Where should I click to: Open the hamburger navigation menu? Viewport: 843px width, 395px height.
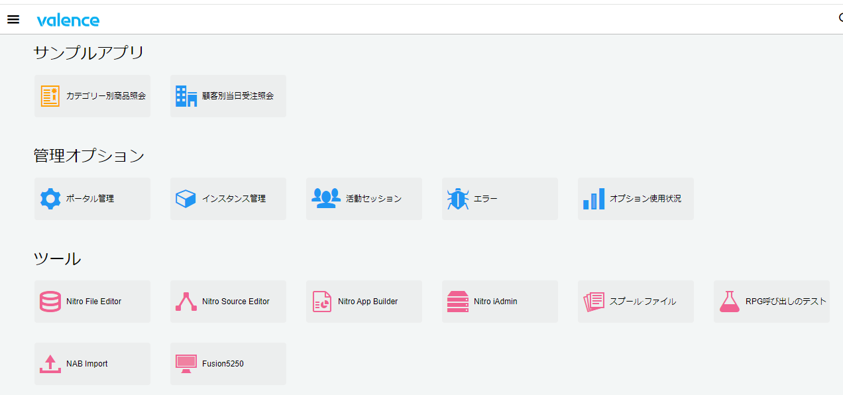(x=13, y=19)
